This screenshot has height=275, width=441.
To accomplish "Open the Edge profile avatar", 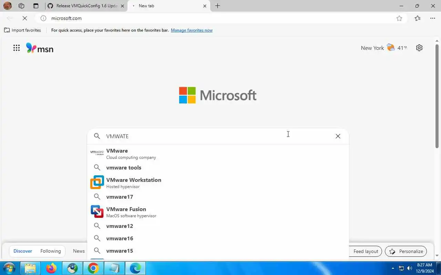I will [7, 6].
